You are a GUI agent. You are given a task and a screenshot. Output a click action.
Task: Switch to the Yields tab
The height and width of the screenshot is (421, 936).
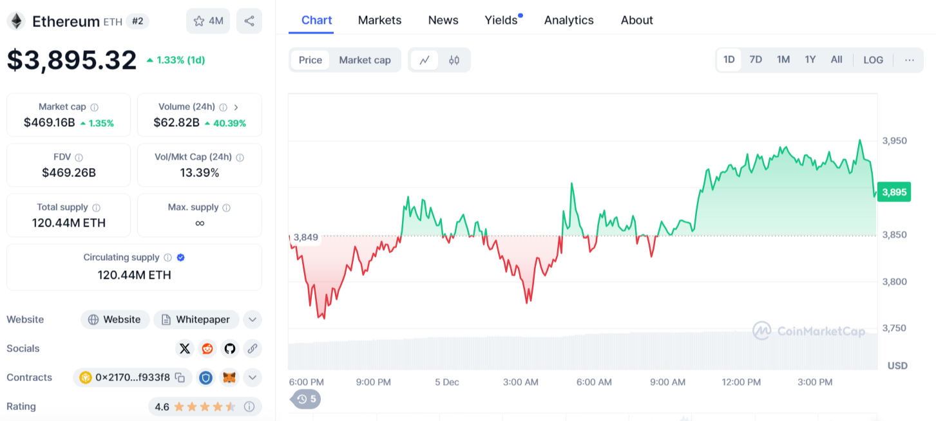click(502, 20)
